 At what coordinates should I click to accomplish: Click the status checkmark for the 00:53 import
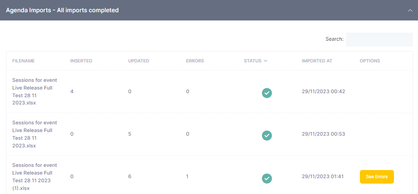tap(267, 135)
